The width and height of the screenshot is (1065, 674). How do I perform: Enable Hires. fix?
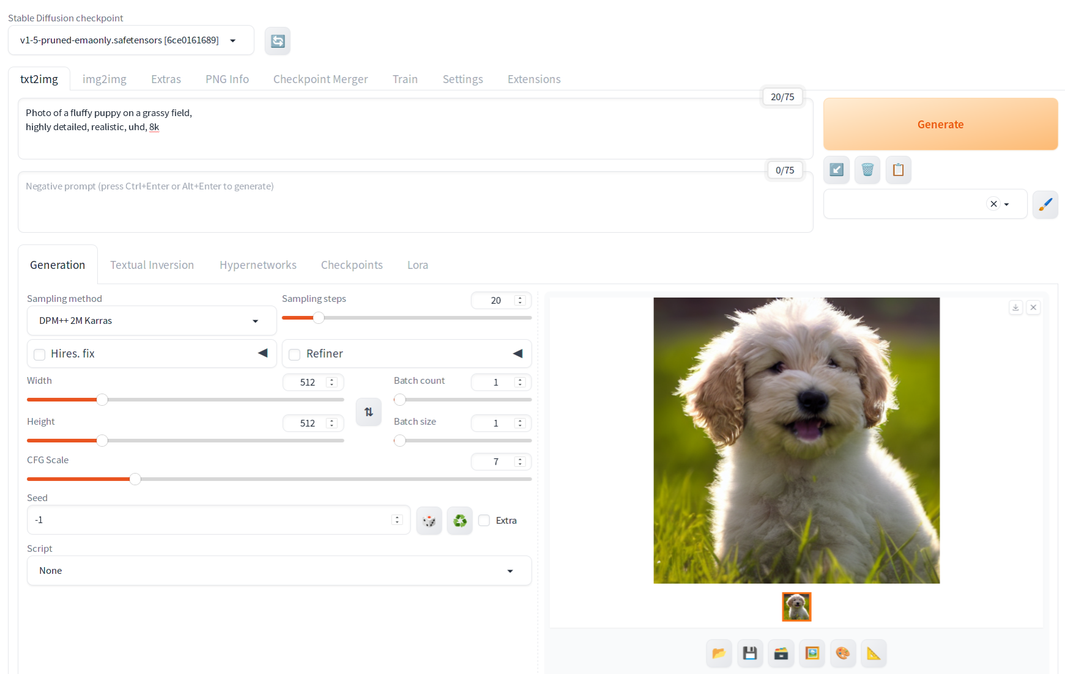coord(39,354)
